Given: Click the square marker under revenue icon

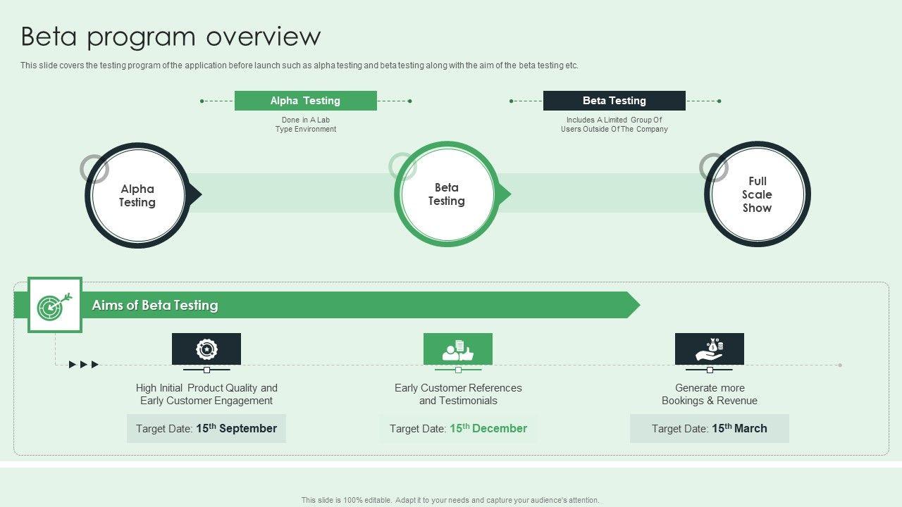Looking at the screenshot, I should pos(710,370).
